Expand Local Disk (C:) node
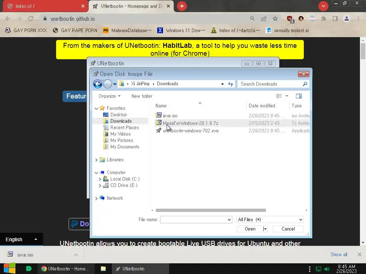This screenshot has height=274, width=366. [100, 179]
